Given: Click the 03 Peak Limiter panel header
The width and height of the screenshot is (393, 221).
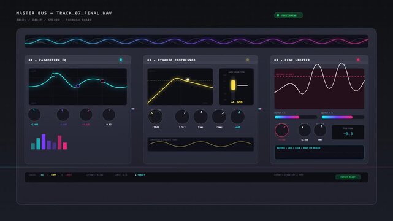Looking at the screenshot, I should [319, 60].
